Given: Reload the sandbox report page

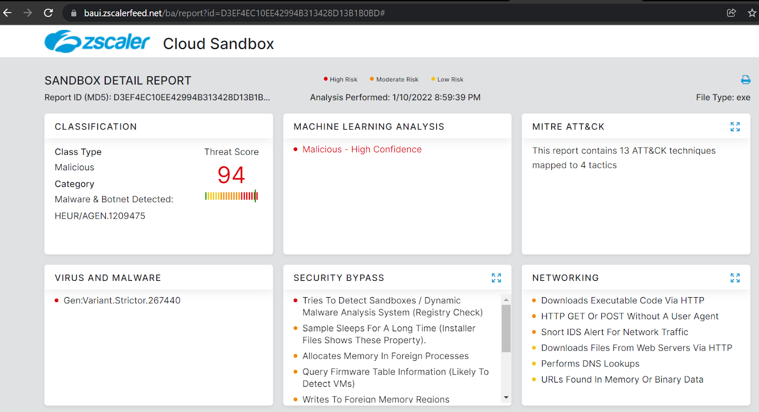Looking at the screenshot, I should point(48,13).
